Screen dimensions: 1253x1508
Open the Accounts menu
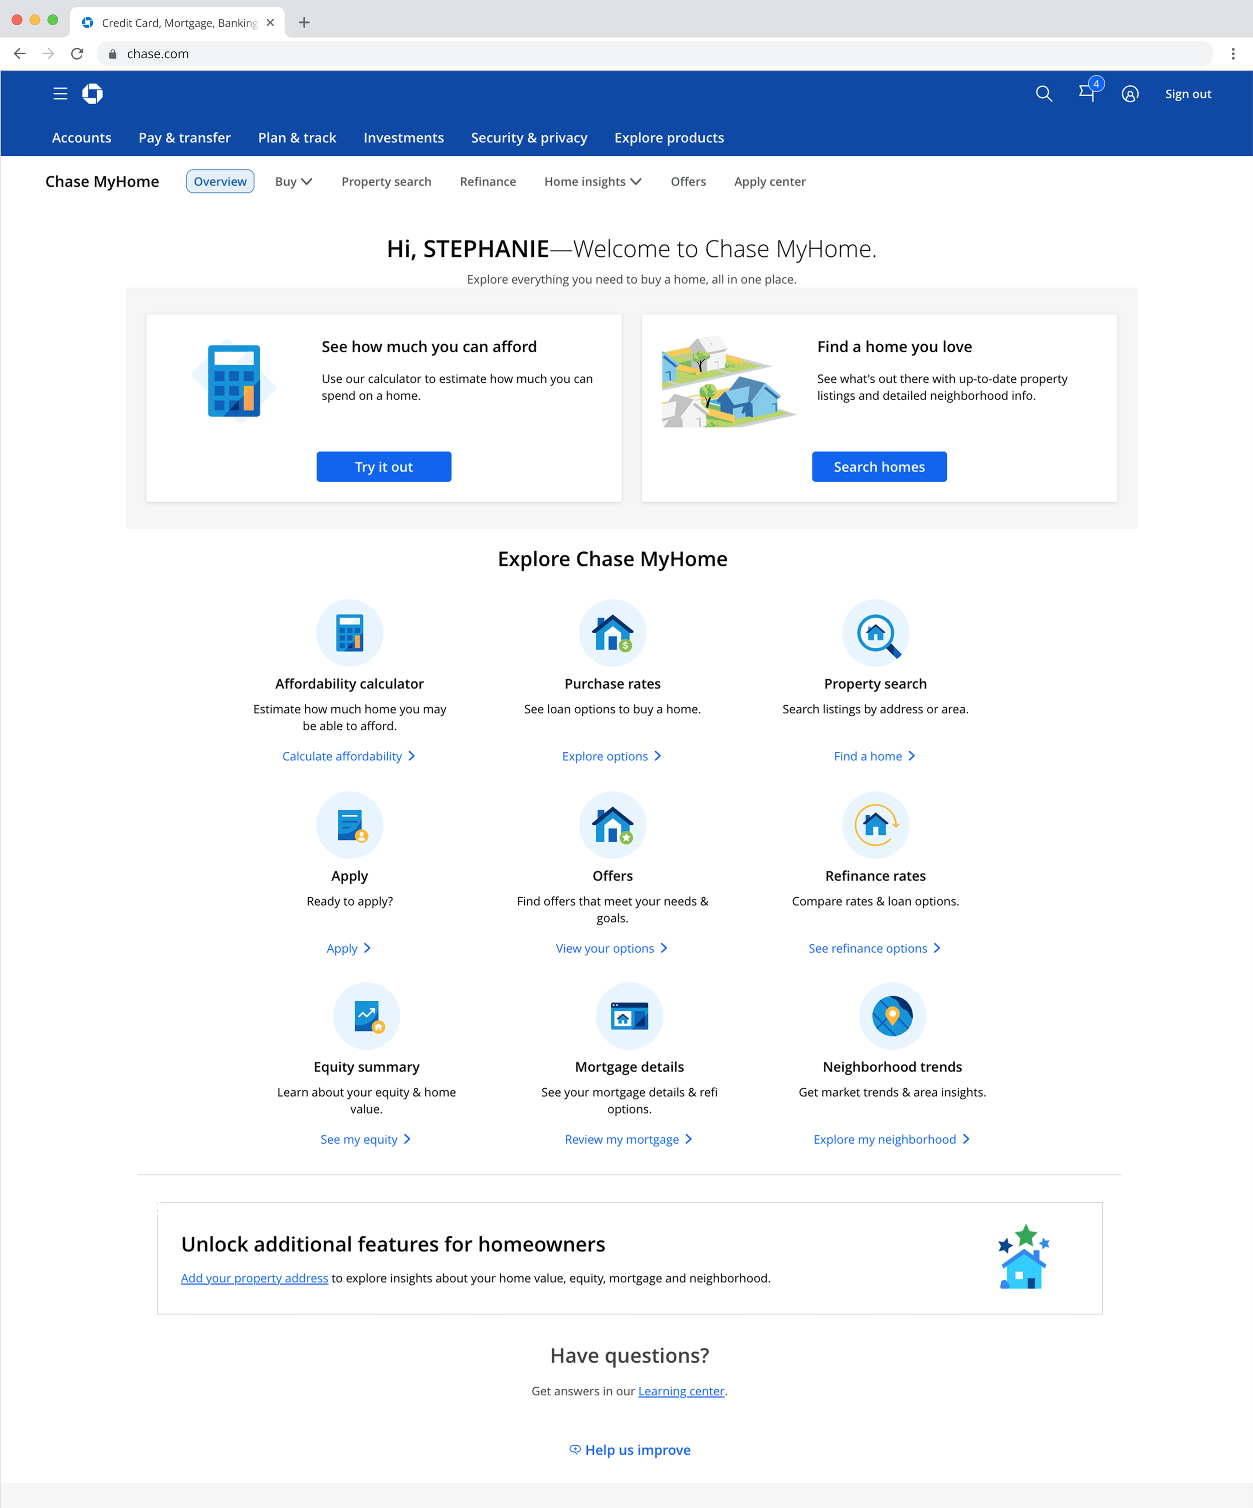coord(82,138)
